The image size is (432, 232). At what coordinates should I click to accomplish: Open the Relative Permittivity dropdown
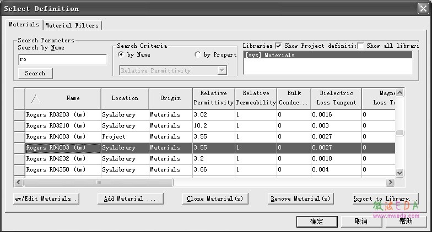[222, 70]
